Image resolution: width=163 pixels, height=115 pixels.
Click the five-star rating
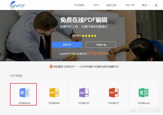click(x=89, y=36)
